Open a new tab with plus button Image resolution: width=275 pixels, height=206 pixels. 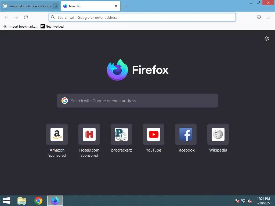[x=126, y=6]
